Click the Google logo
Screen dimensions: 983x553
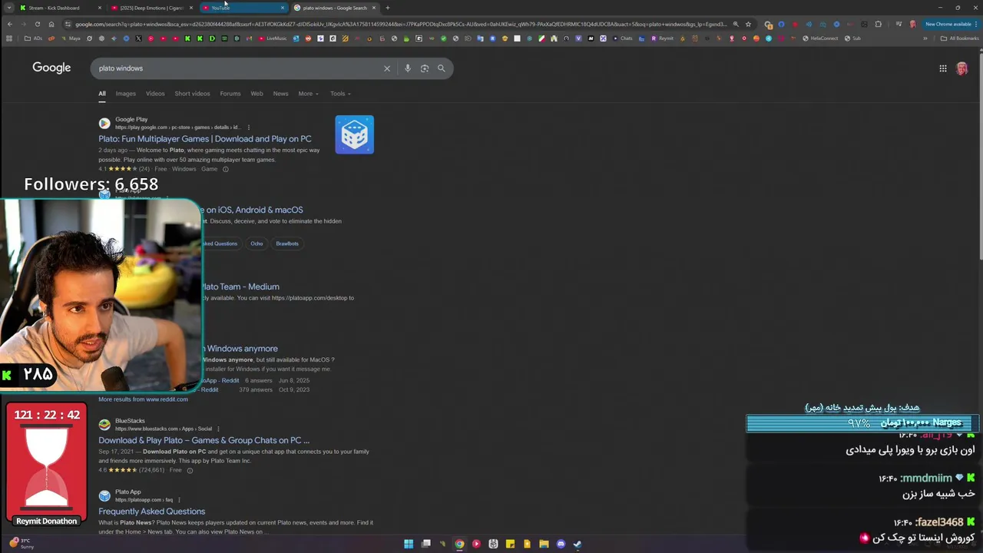click(51, 68)
